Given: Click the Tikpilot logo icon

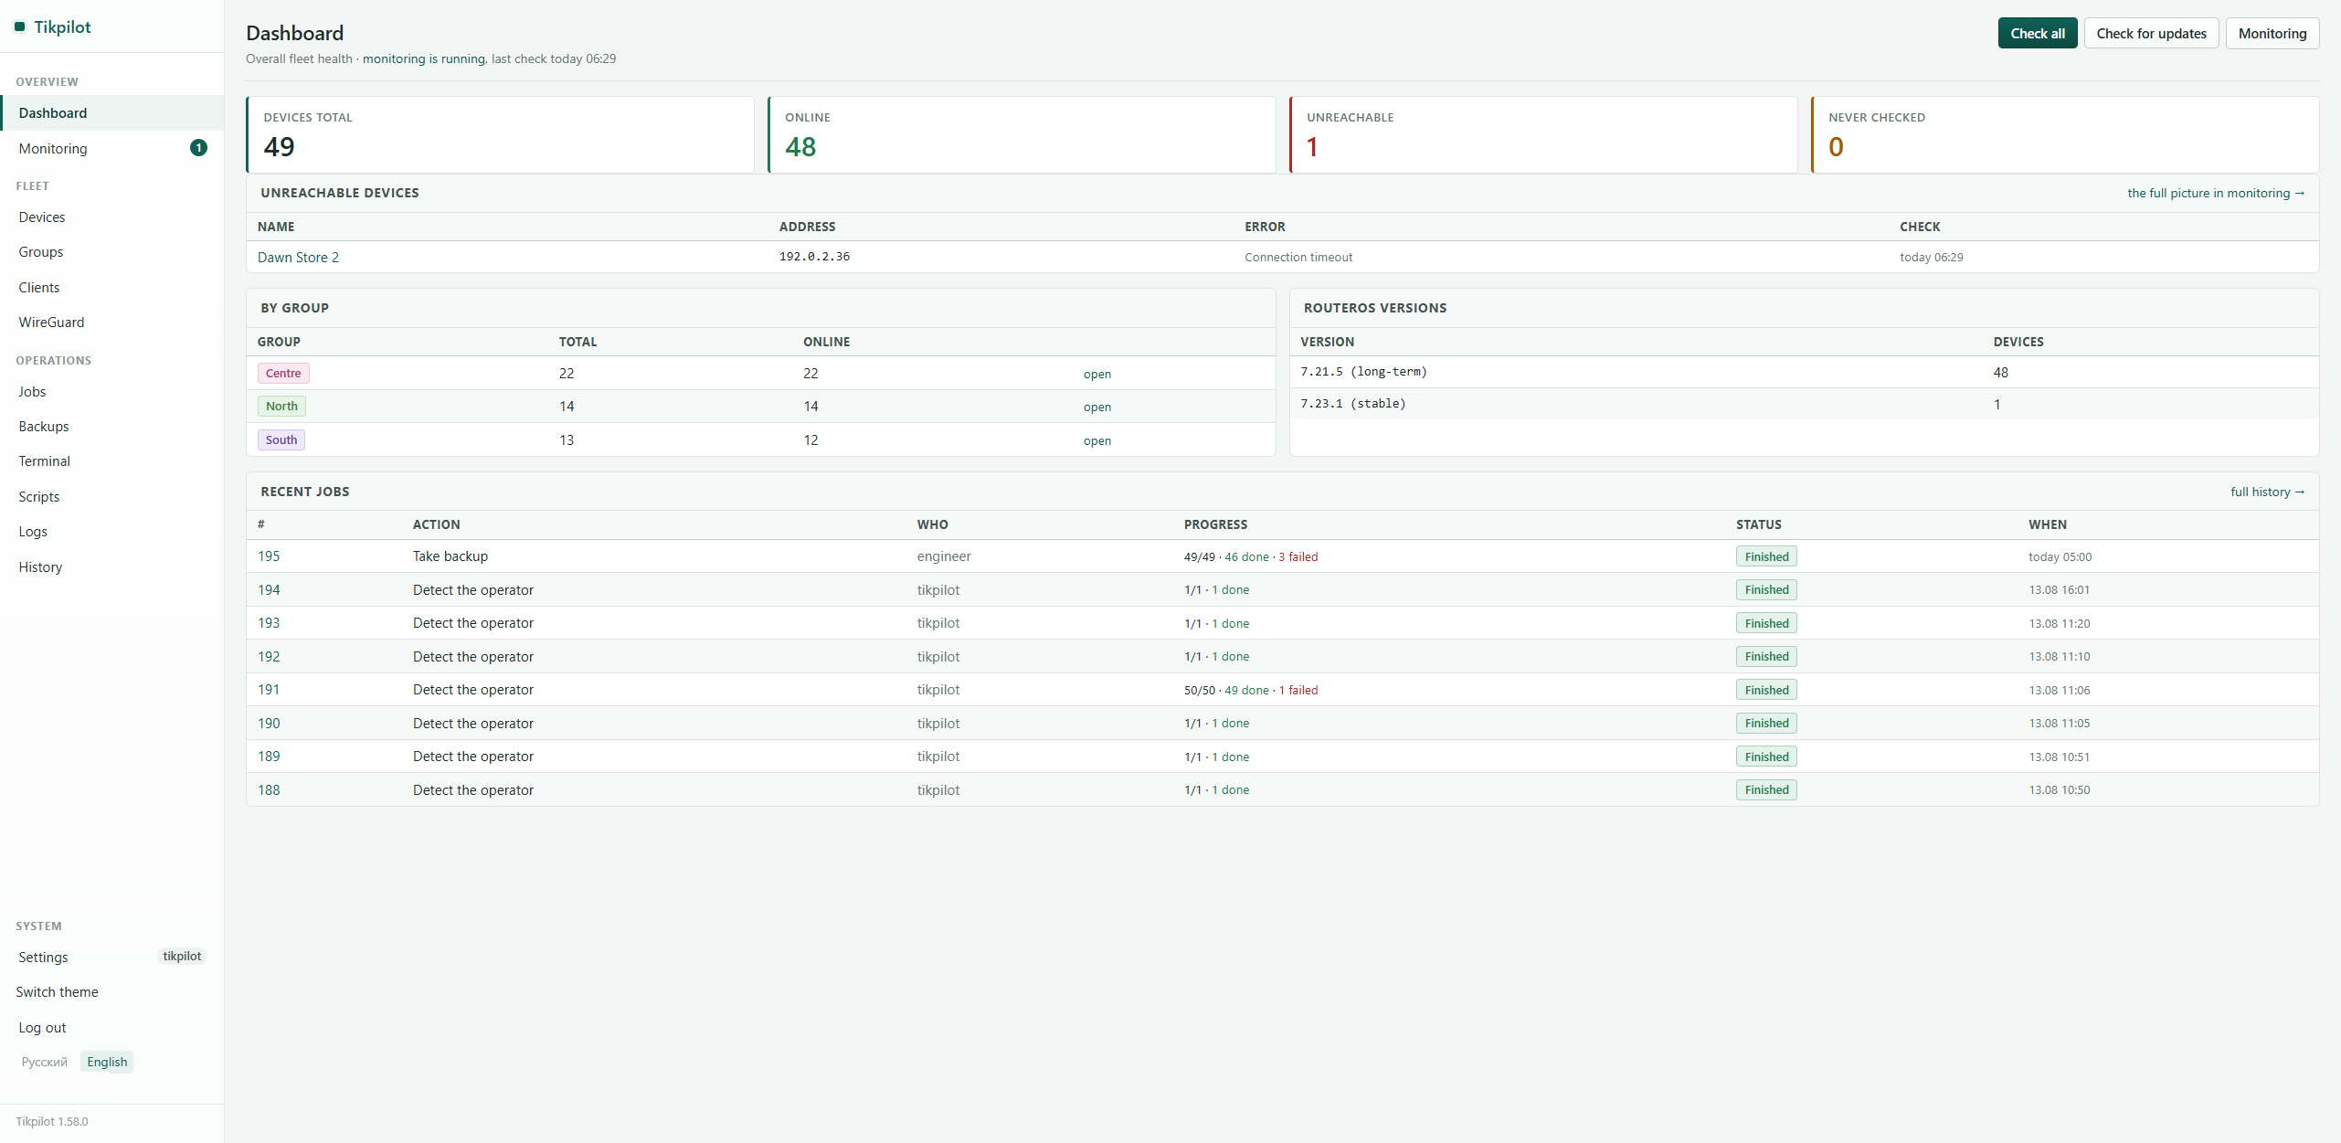Looking at the screenshot, I should [x=19, y=27].
